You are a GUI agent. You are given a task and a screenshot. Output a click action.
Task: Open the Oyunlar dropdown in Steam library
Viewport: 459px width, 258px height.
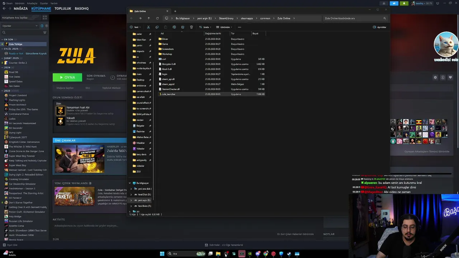coord(20,26)
